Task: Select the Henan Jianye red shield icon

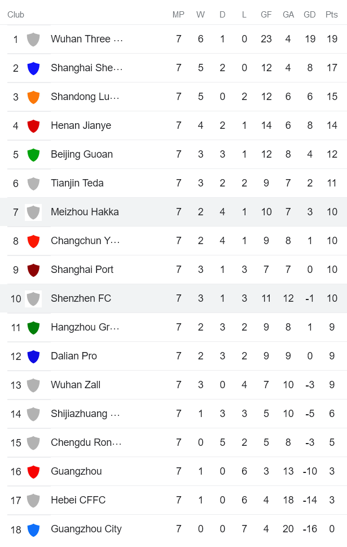Action: tap(33, 125)
